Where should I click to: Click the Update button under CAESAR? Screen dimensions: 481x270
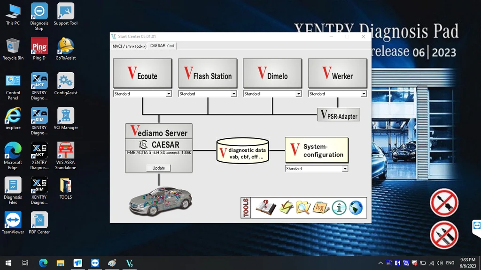[159, 168]
